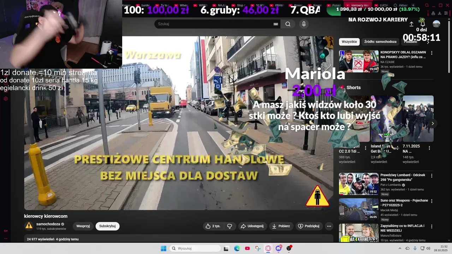Click the browser tab search magnifier icon
452x254 pixels.
427,5
